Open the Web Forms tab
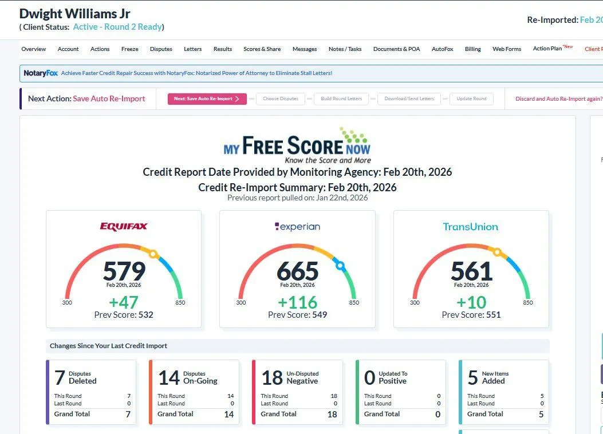This screenshot has height=434, width=603. coord(507,49)
